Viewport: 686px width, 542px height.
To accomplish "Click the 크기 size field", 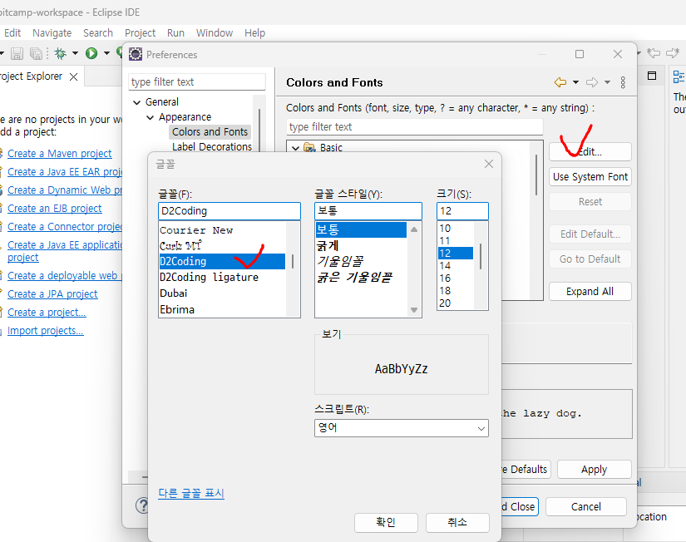I will coord(462,211).
